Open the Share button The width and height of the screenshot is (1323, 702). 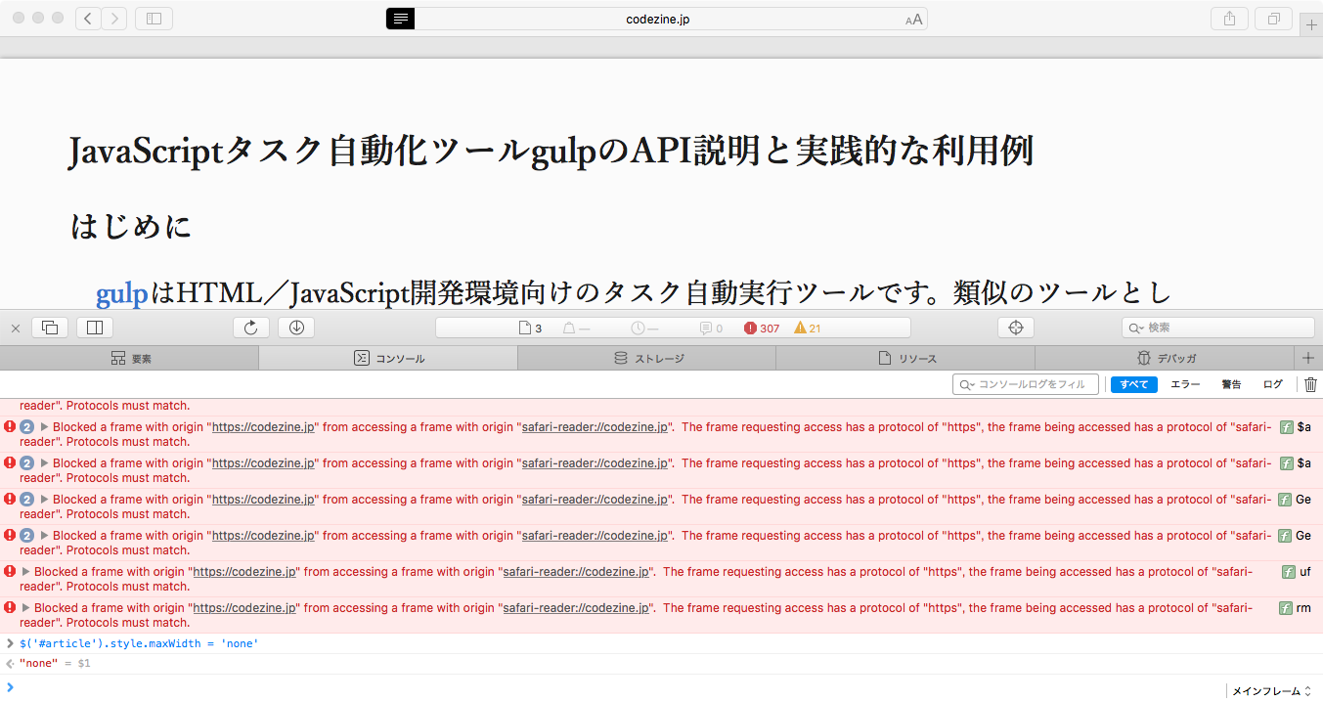coord(1229,19)
